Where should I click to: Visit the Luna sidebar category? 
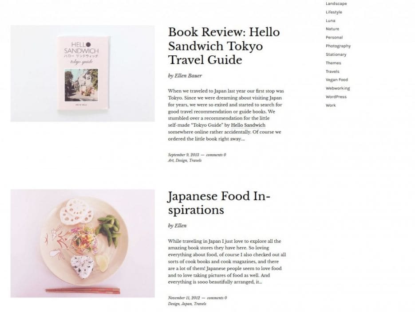[330, 20]
